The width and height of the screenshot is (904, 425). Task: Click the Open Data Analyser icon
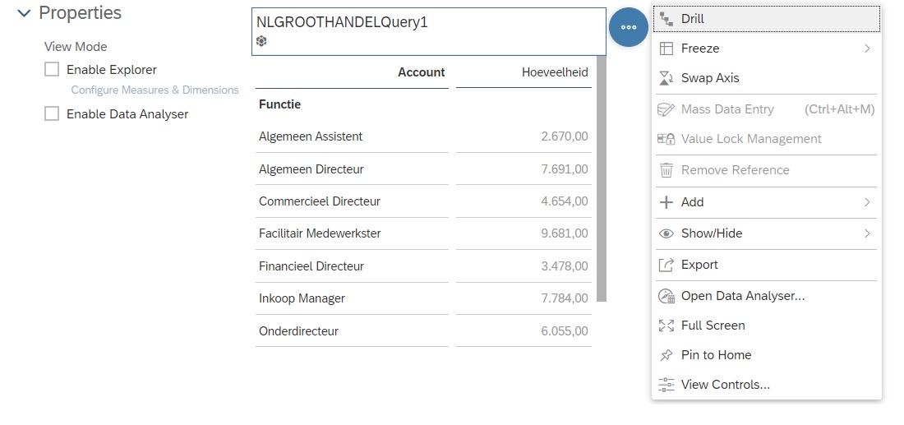(666, 296)
